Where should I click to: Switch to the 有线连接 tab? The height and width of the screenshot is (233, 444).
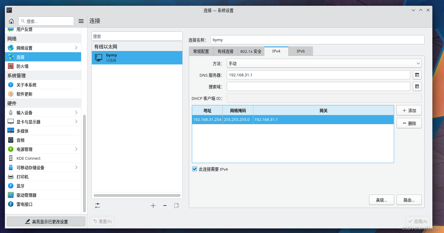(x=226, y=51)
